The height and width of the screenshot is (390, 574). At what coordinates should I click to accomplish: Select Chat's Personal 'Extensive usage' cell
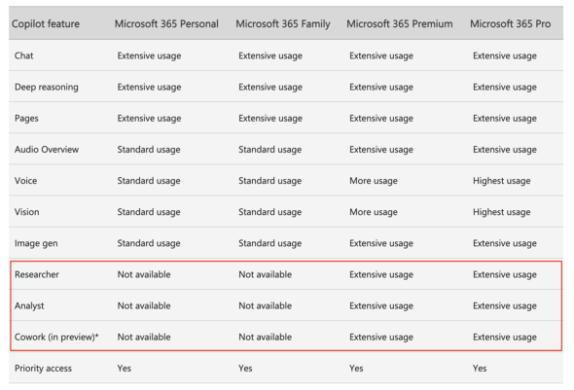(x=150, y=55)
